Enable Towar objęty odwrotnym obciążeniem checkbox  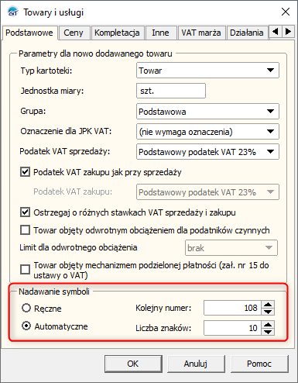(x=25, y=230)
